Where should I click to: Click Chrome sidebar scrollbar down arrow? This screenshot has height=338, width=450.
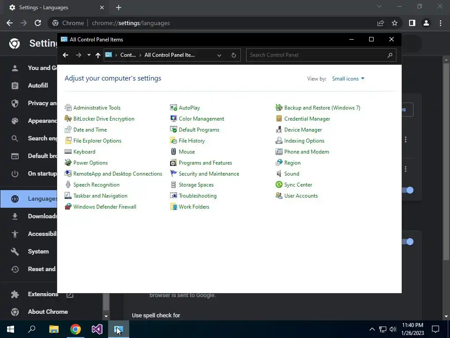(106, 316)
